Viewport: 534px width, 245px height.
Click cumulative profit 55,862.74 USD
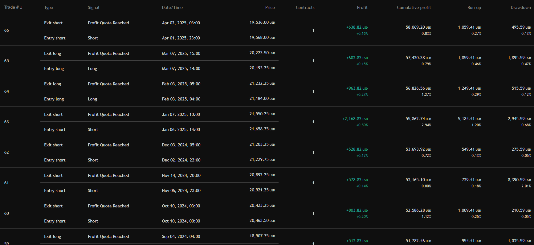point(418,119)
